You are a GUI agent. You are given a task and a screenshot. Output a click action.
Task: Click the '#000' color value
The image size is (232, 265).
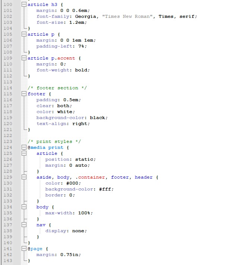(72, 183)
